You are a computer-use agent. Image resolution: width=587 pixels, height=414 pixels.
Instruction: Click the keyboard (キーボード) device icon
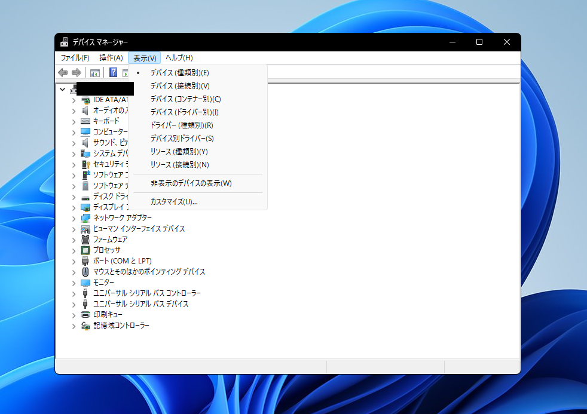click(85, 121)
